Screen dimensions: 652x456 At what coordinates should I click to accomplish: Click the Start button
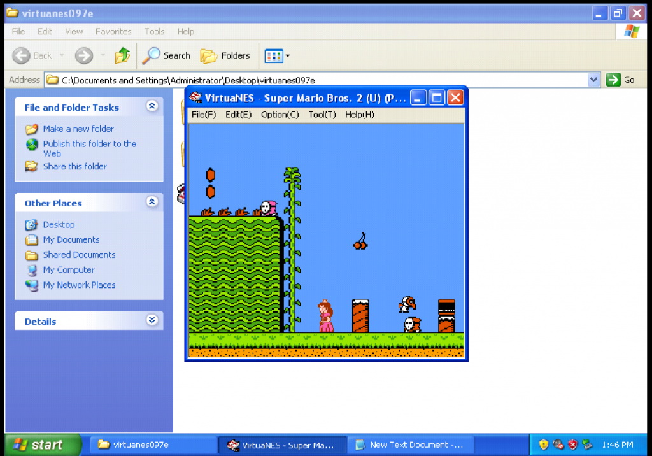pyautogui.click(x=43, y=445)
